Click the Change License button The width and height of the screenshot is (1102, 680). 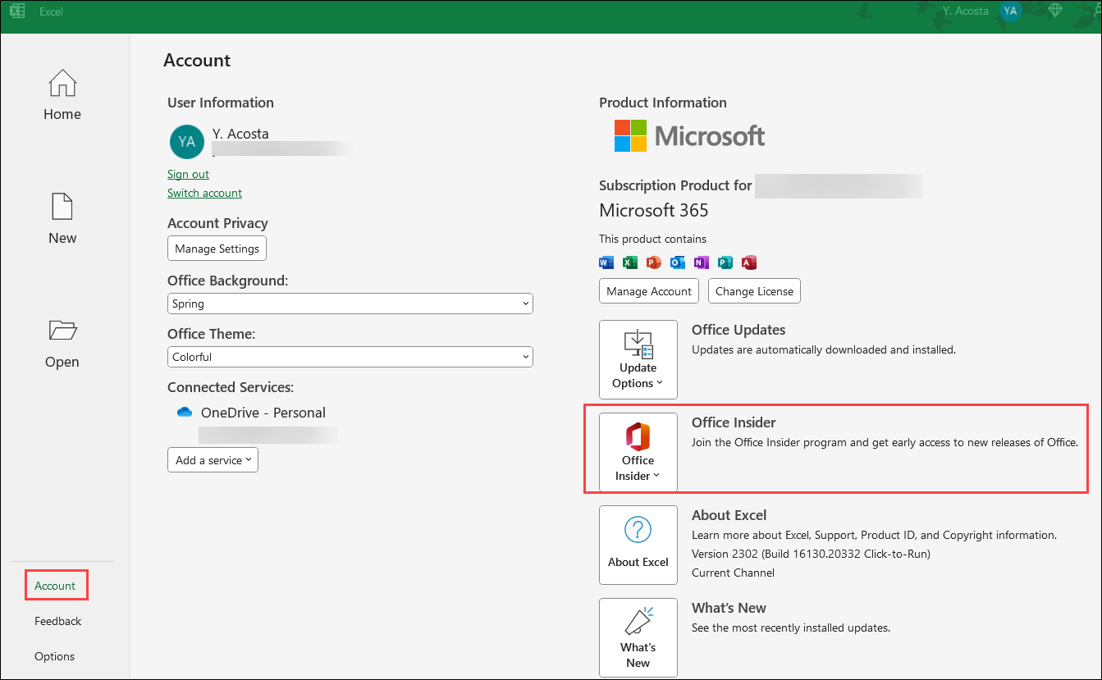[x=754, y=290]
